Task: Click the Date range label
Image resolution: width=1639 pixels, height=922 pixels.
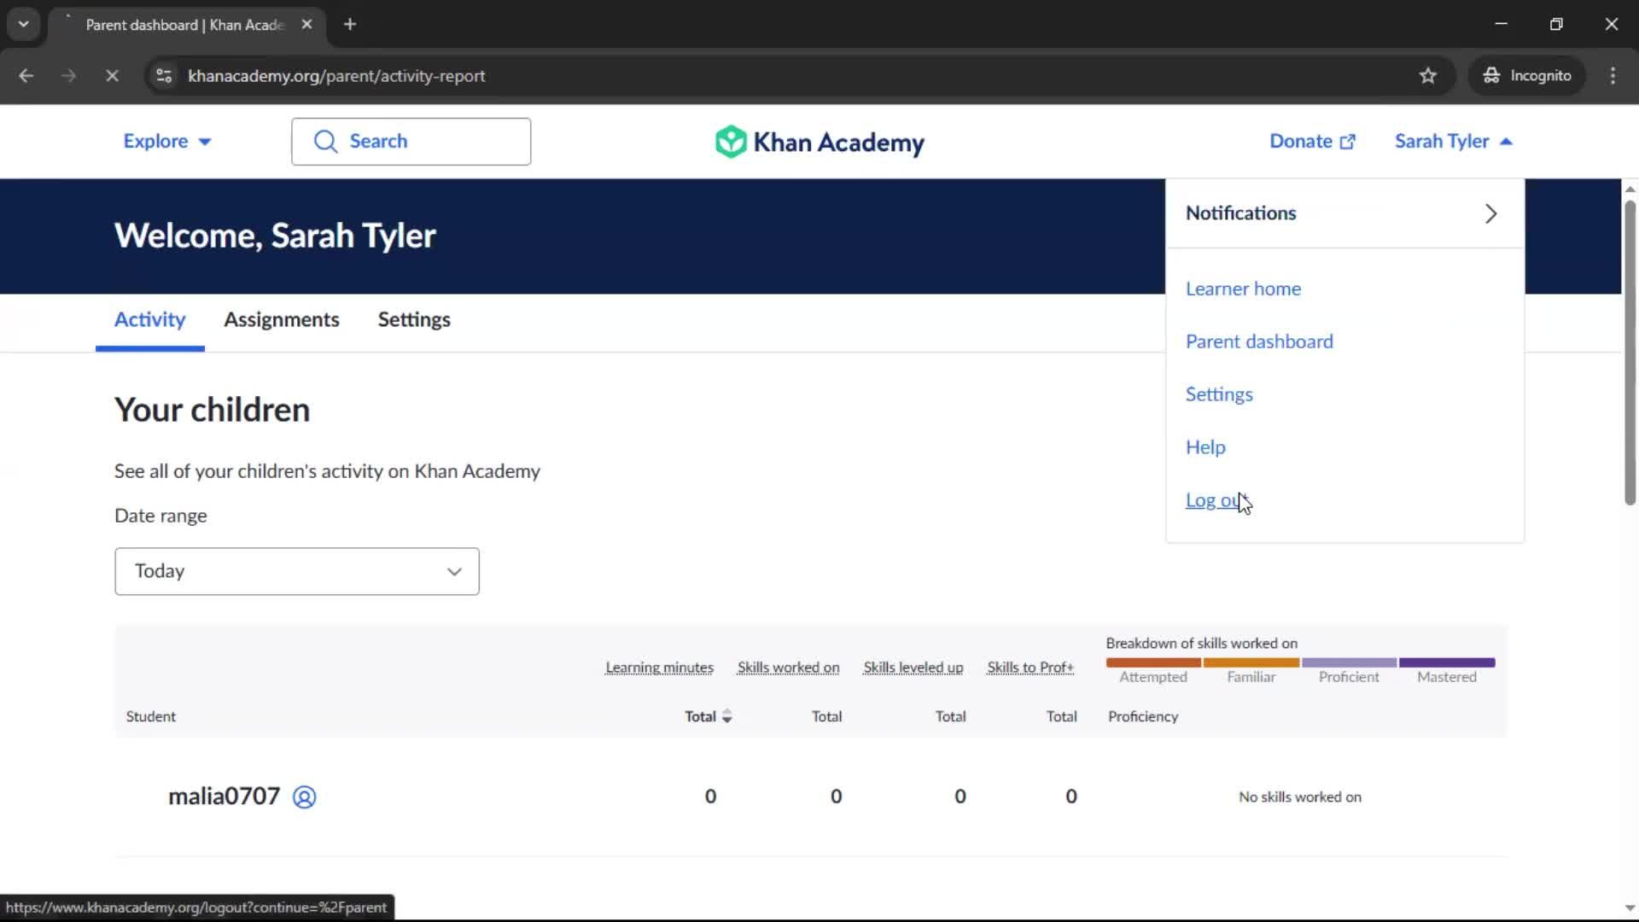Action: (160, 516)
